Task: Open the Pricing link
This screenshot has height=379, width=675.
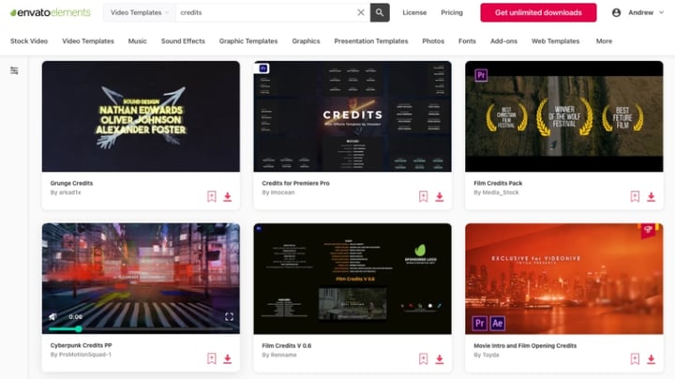Action: point(452,12)
